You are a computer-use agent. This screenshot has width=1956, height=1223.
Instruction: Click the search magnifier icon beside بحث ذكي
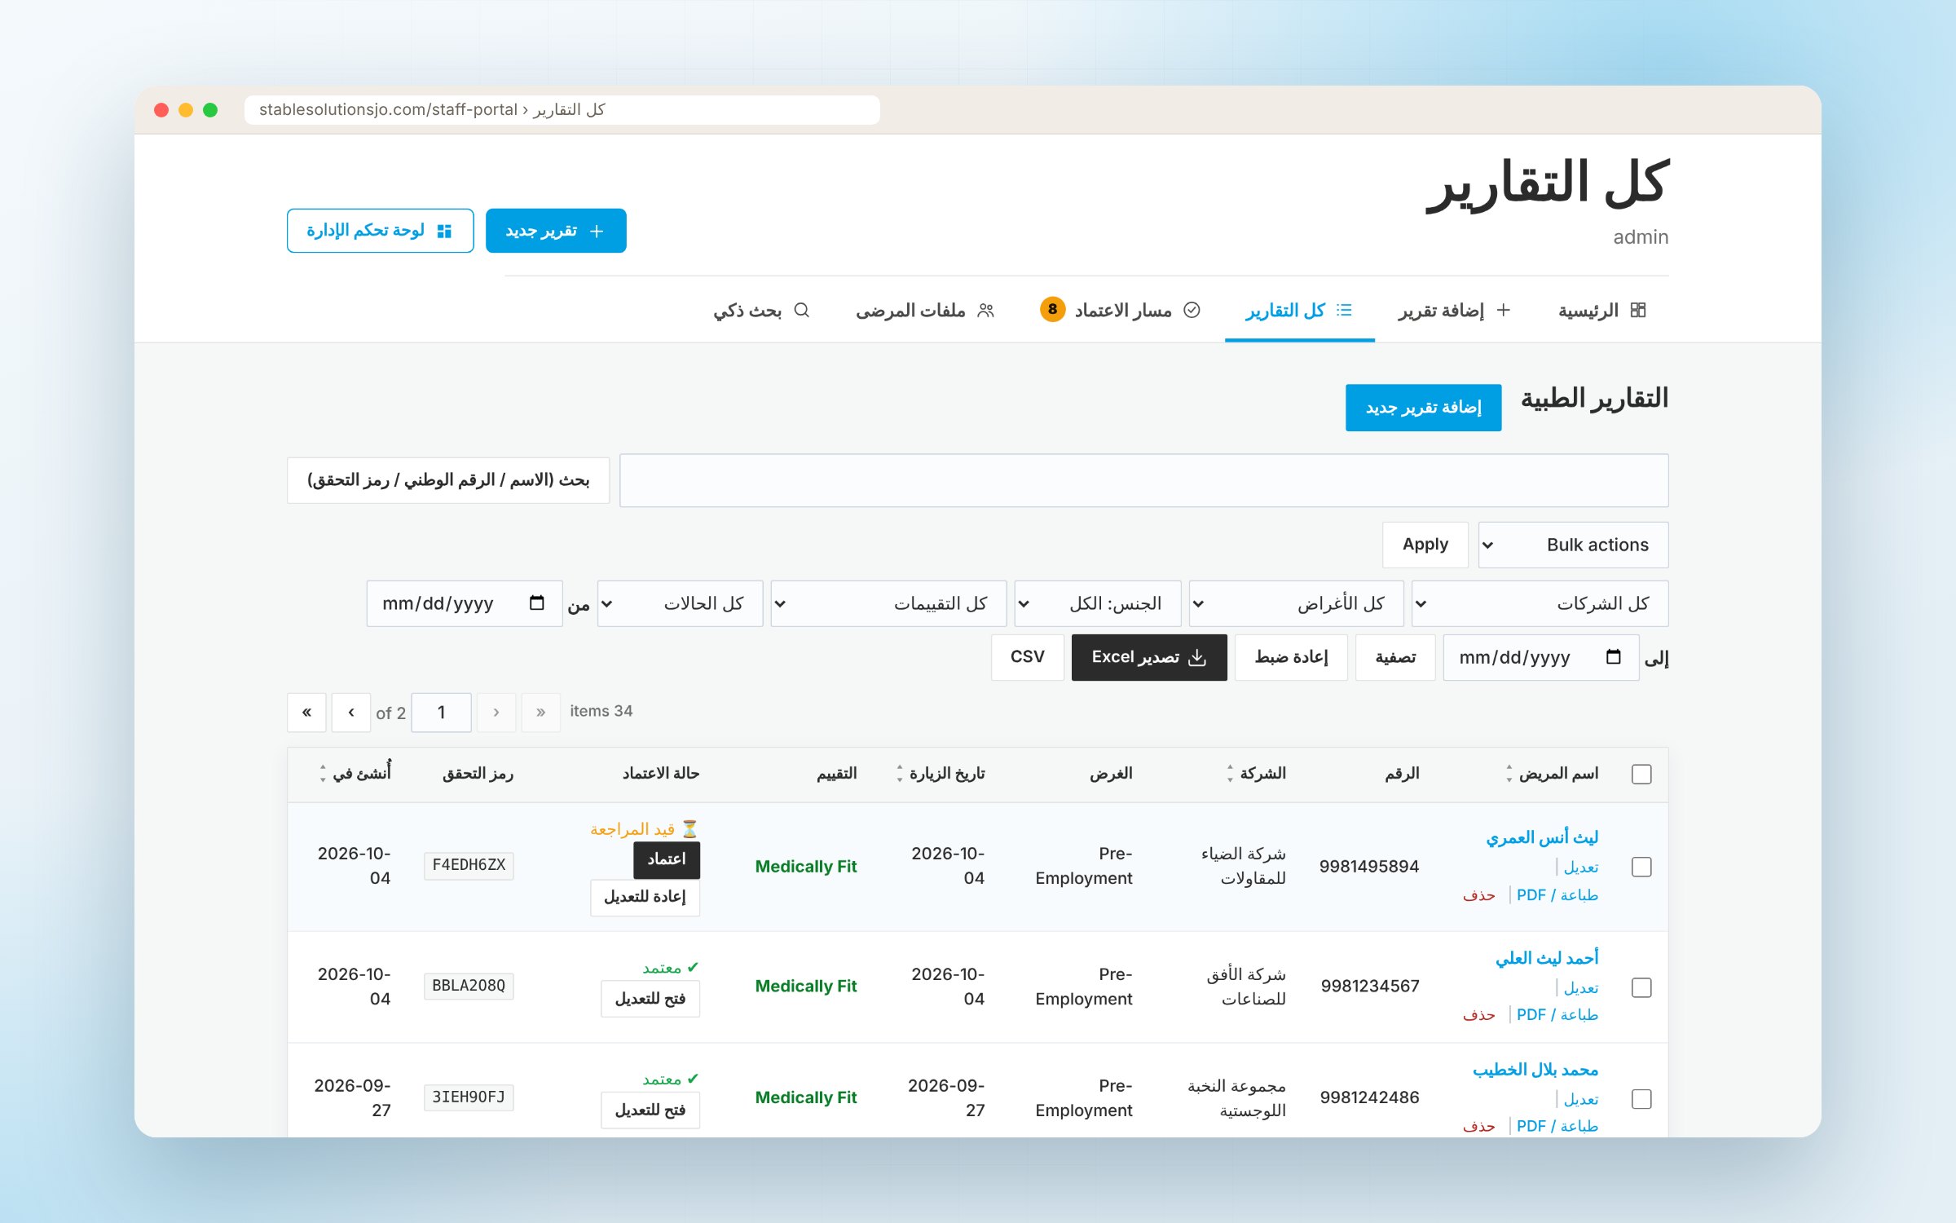(x=801, y=310)
